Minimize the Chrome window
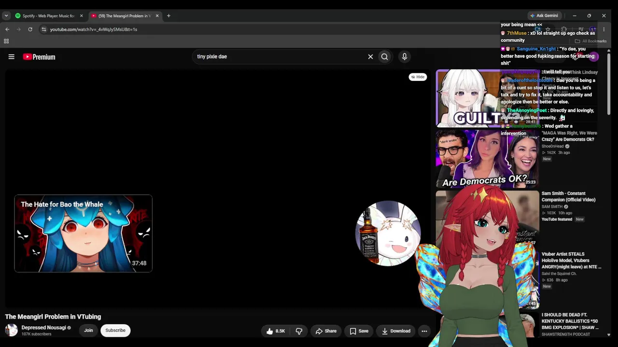The height and width of the screenshot is (347, 618). pos(575,16)
